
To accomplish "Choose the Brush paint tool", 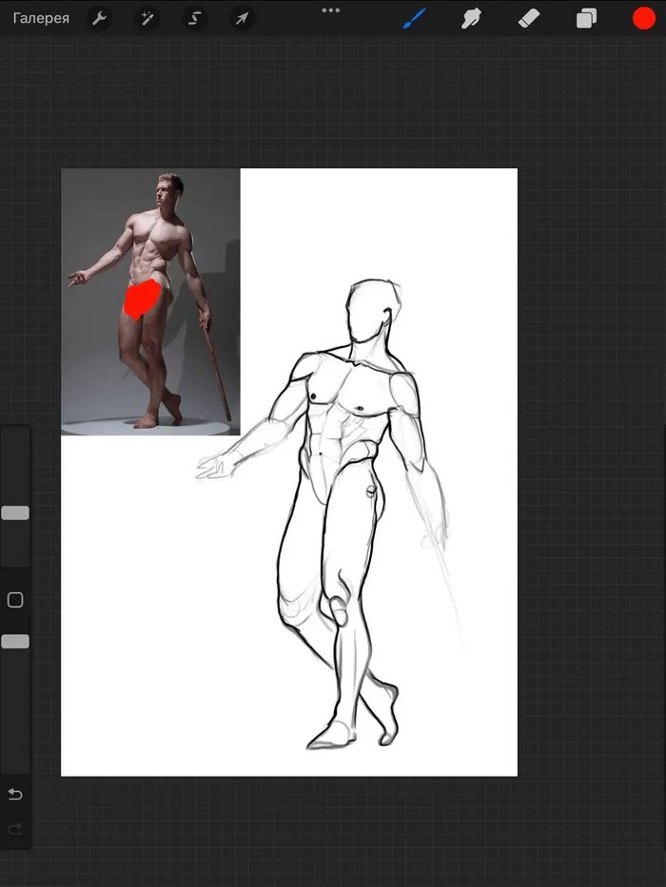I will 414,18.
